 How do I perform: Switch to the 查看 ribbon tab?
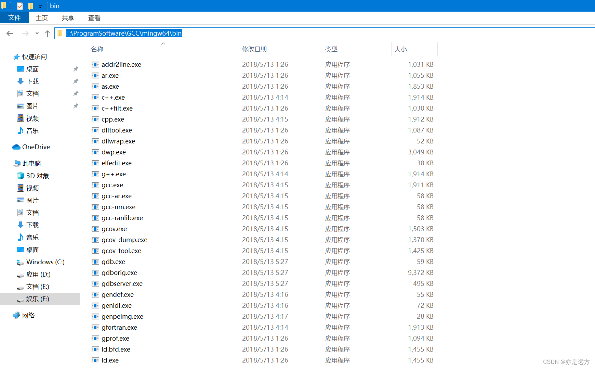point(94,18)
